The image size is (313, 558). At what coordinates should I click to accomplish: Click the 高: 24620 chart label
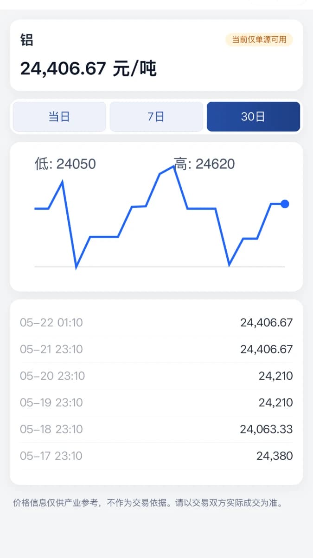coord(204,164)
